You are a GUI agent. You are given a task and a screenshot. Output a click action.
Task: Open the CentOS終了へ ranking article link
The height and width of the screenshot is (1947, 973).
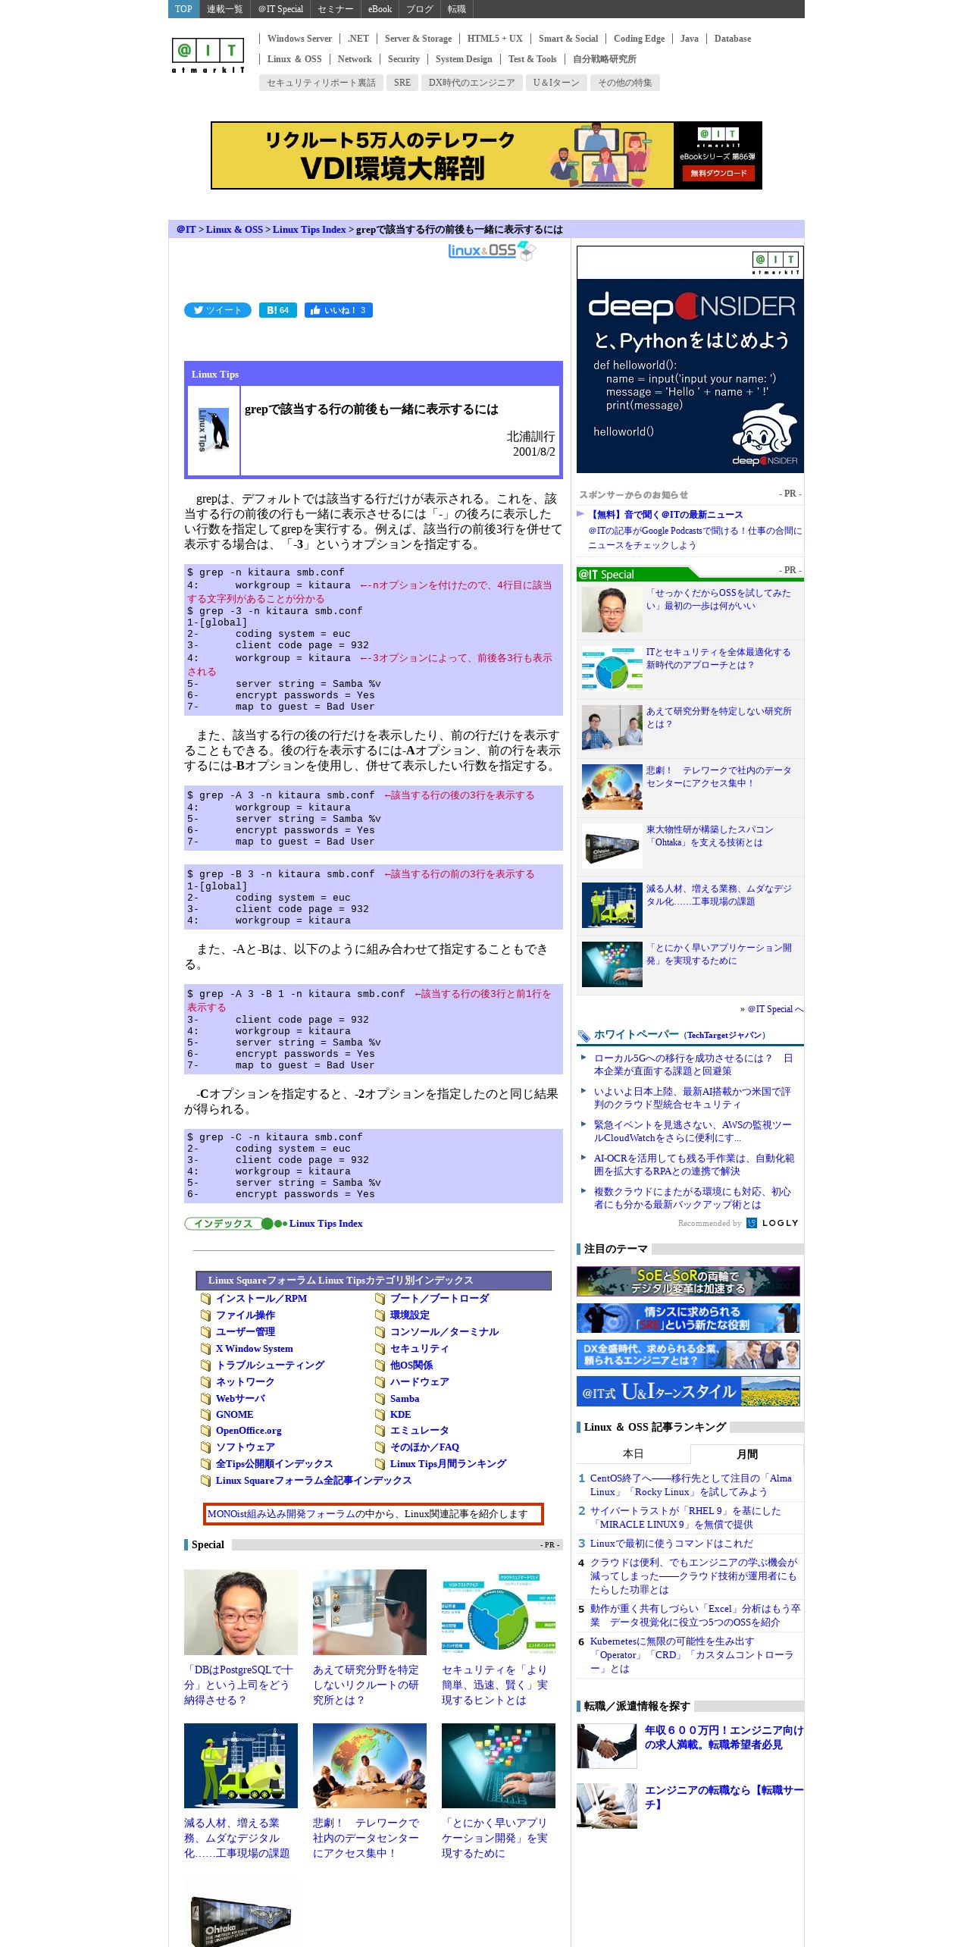pyautogui.click(x=690, y=1485)
